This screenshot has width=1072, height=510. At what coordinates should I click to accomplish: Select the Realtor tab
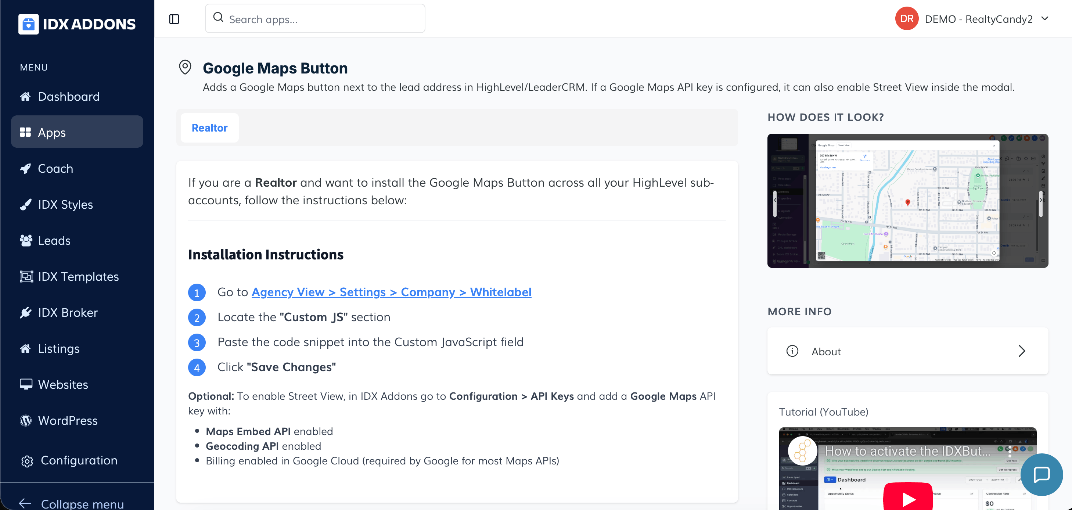coord(209,128)
